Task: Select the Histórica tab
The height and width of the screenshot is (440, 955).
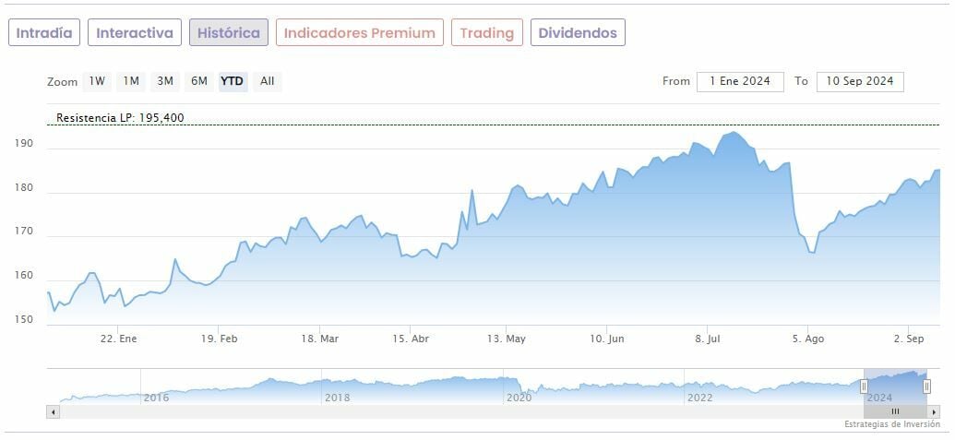Action: point(229,33)
